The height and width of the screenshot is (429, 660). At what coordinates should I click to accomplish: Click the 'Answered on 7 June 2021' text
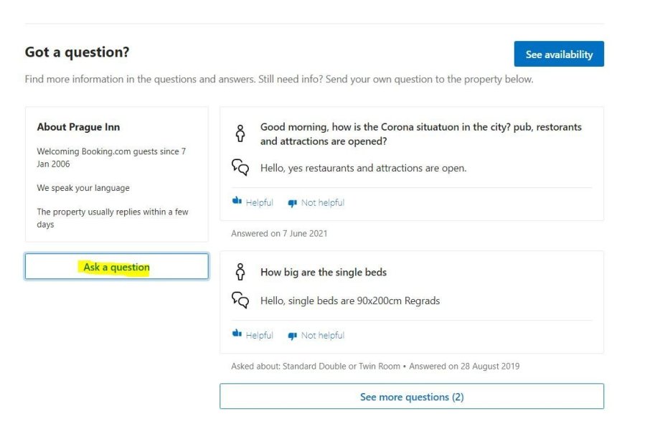pos(279,233)
